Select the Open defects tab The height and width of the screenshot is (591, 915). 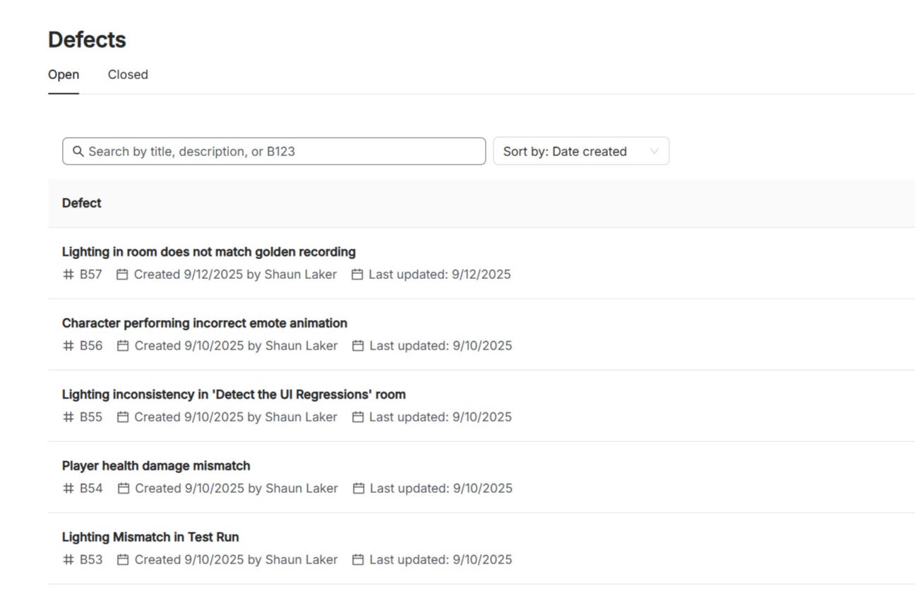64,75
